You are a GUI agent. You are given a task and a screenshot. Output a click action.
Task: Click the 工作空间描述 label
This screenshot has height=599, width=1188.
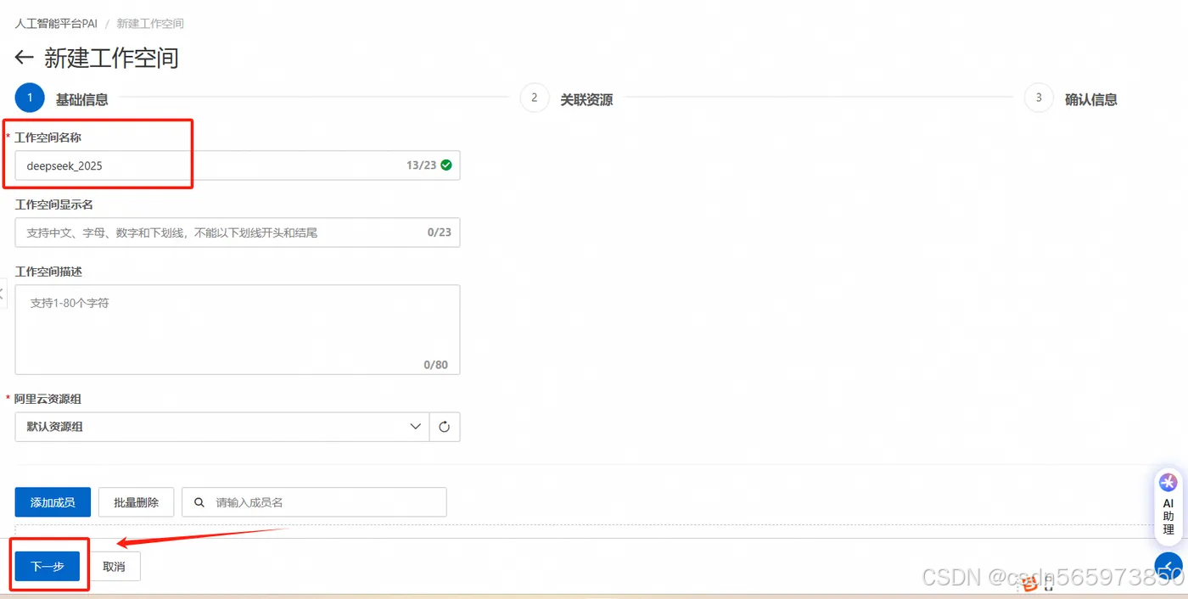tap(48, 272)
